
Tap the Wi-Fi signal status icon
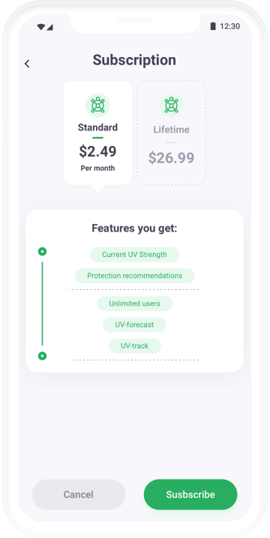[x=41, y=27]
